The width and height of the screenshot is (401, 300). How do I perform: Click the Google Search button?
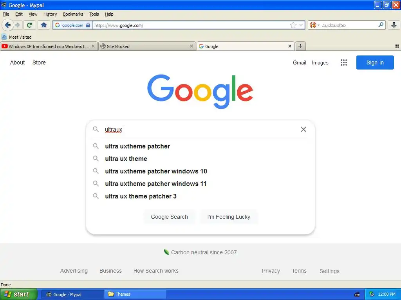pyautogui.click(x=169, y=217)
